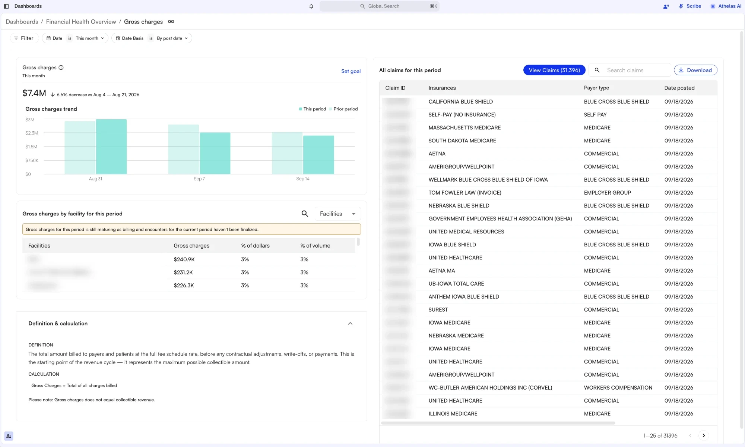Click the Set goal link

pyautogui.click(x=351, y=71)
